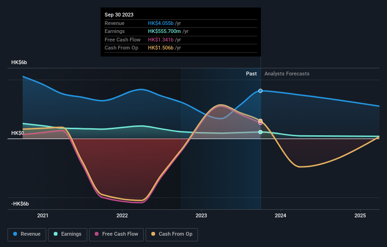Click the 'Sep 30 2023' tooltip date
387x247 pixels.
click(119, 15)
